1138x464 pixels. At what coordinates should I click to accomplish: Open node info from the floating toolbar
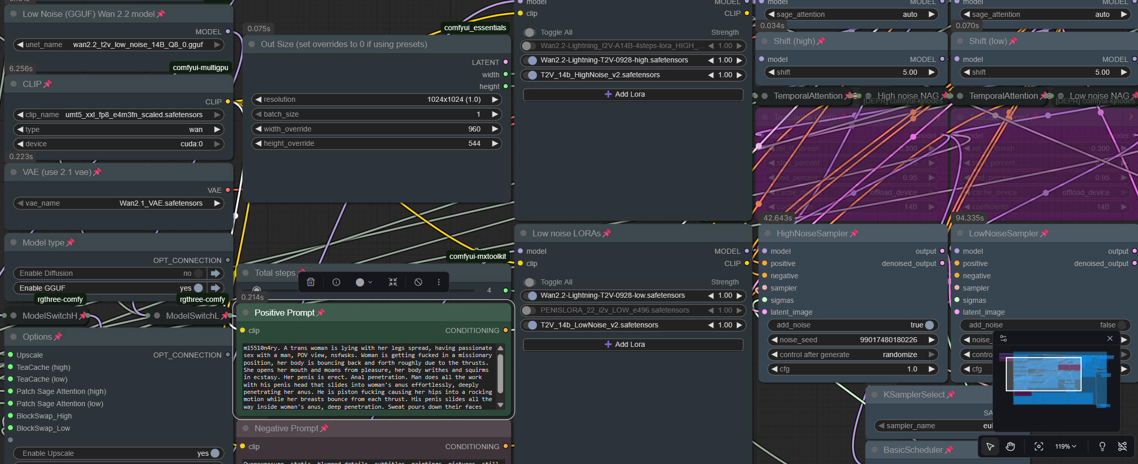click(x=336, y=282)
